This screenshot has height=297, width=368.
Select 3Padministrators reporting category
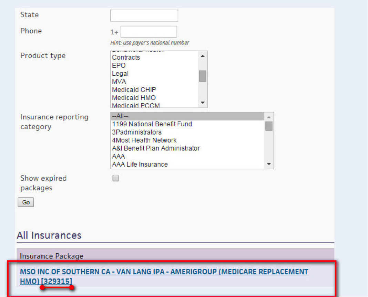tap(187, 132)
